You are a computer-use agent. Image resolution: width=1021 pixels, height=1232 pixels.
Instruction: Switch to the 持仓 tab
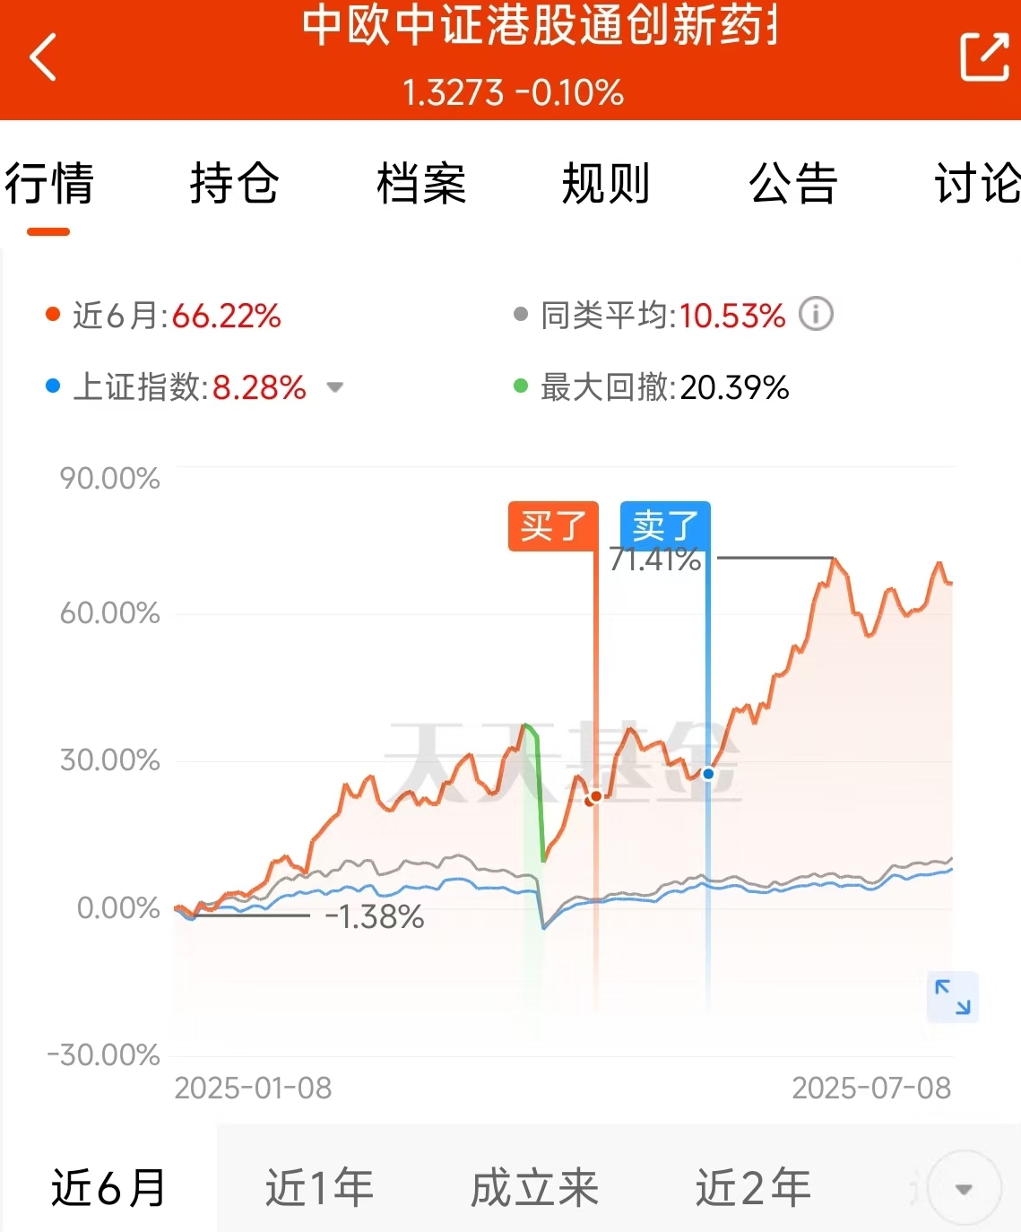click(234, 184)
